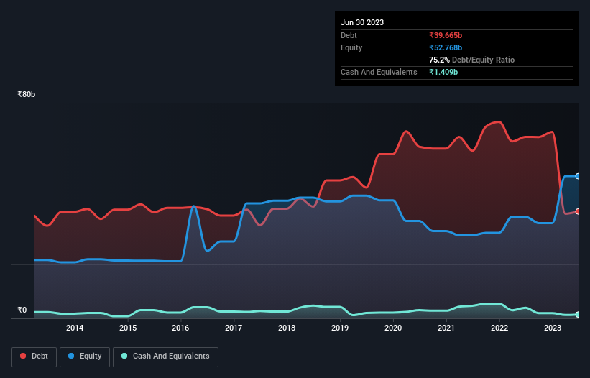This screenshot has height=378, width=590.
Task: Click the 2020 x-axis label
Action: (x=393, y=328)
